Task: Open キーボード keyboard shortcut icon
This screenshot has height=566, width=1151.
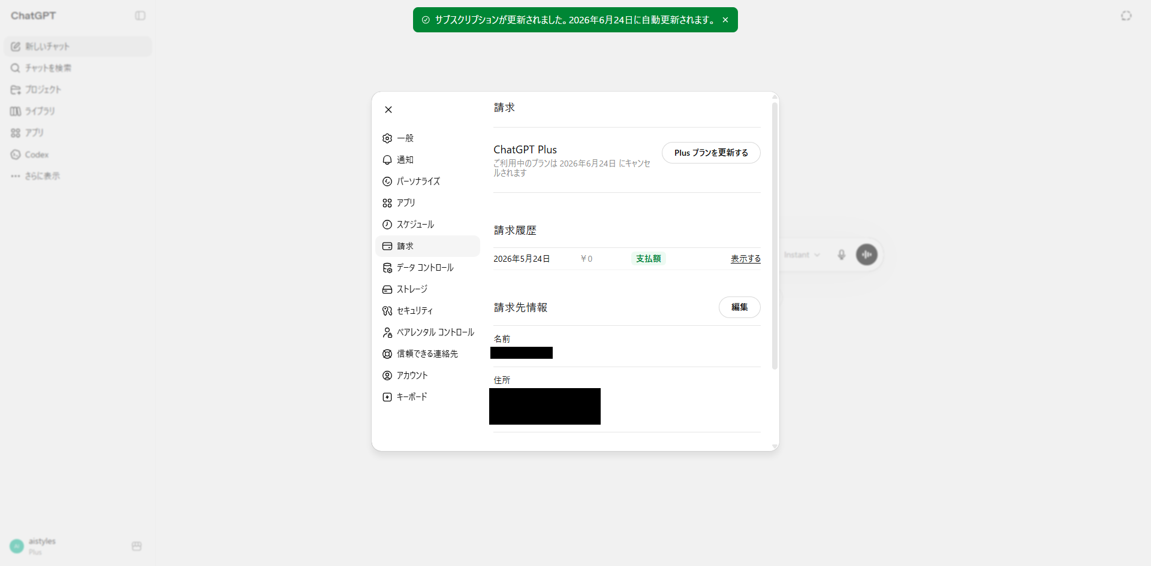Action: [x=387, y=397]
